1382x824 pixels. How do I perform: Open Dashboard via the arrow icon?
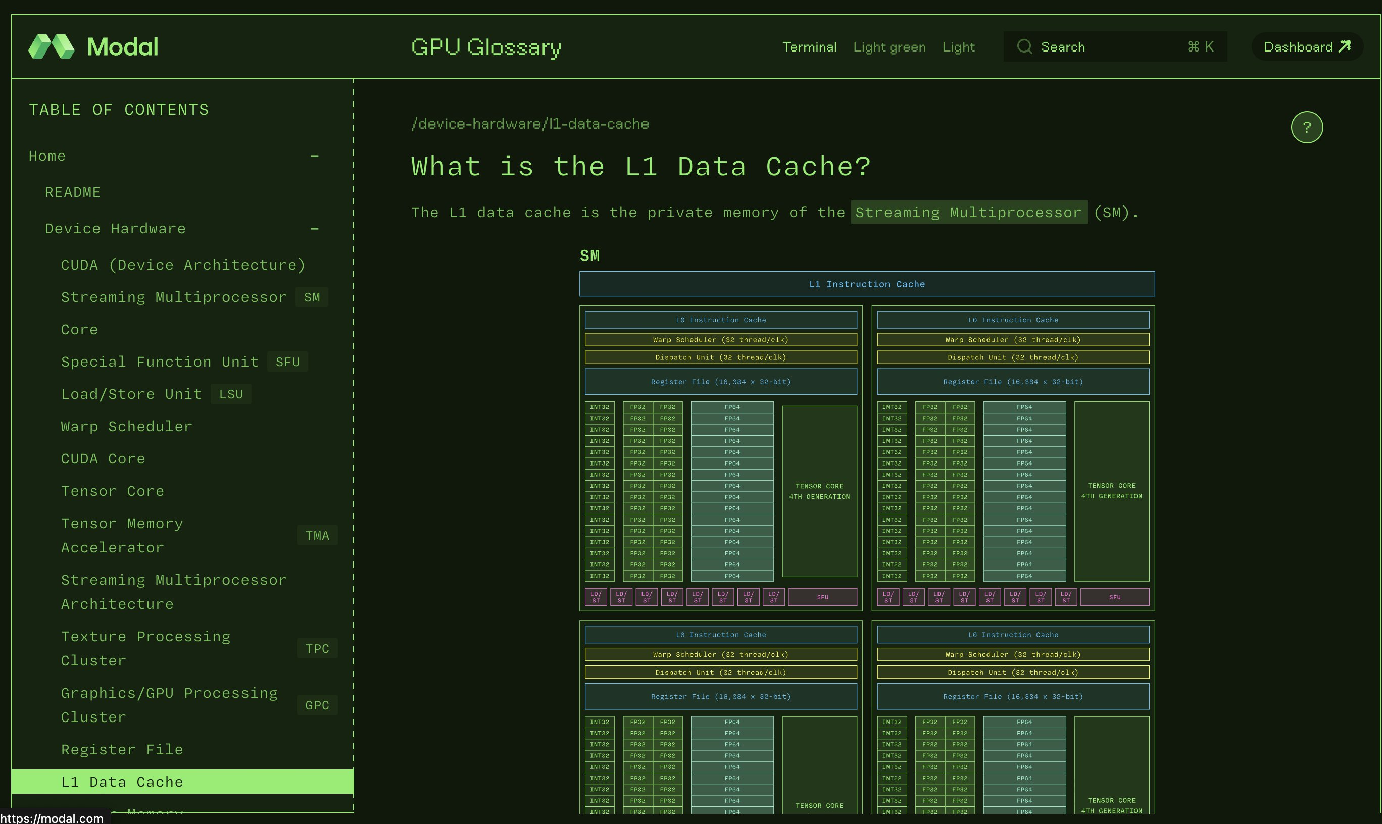pos(1344,46)
